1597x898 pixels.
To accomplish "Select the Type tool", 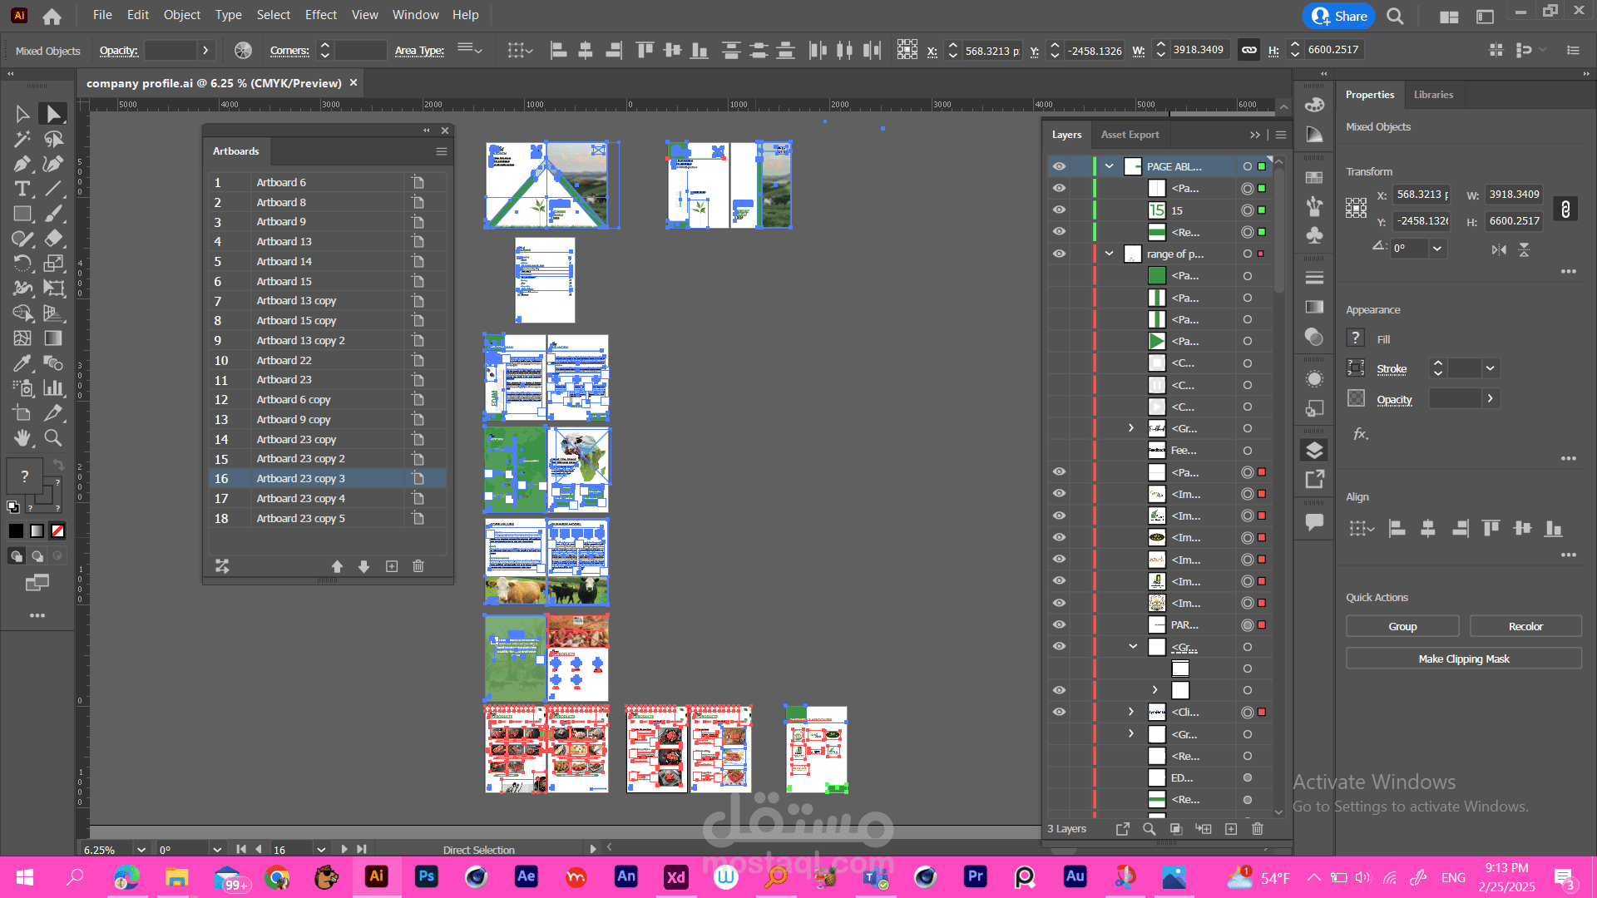I will click(x=22, y=189).
